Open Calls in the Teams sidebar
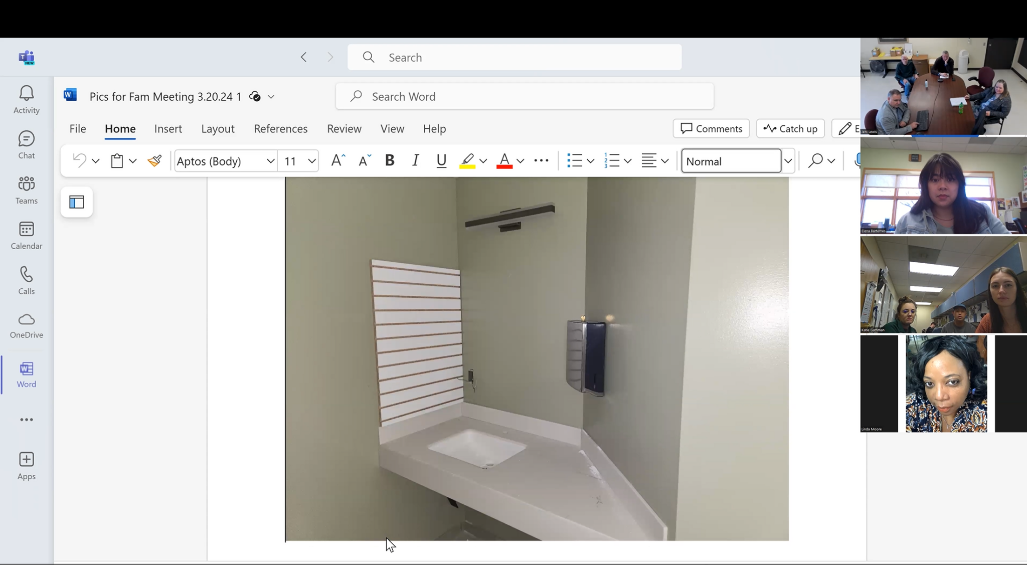 (x=27, y=280)
